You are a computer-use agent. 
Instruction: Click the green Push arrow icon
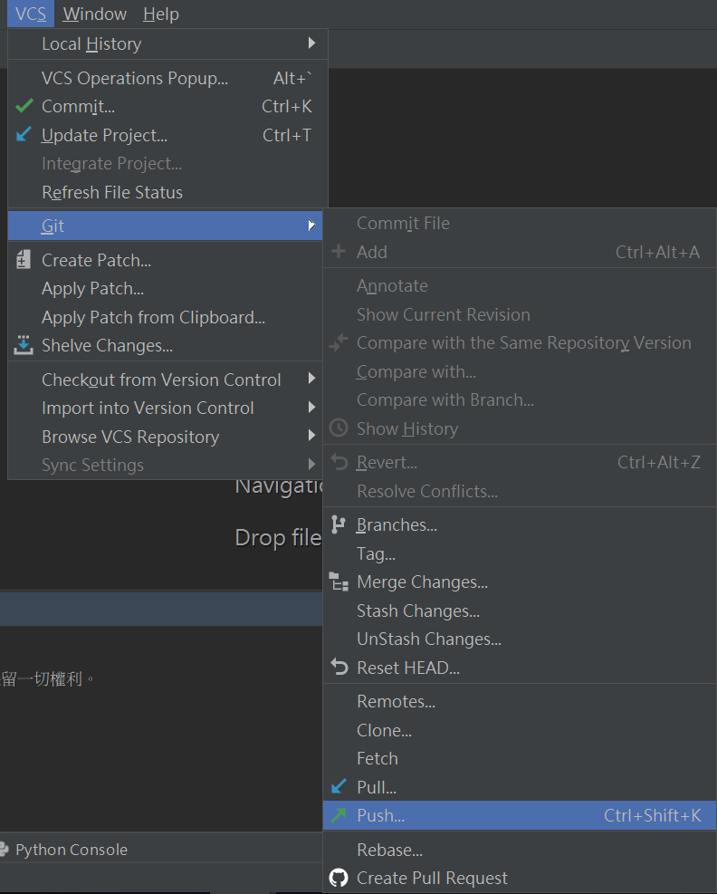pyautogui.click(x=339, y=815)
